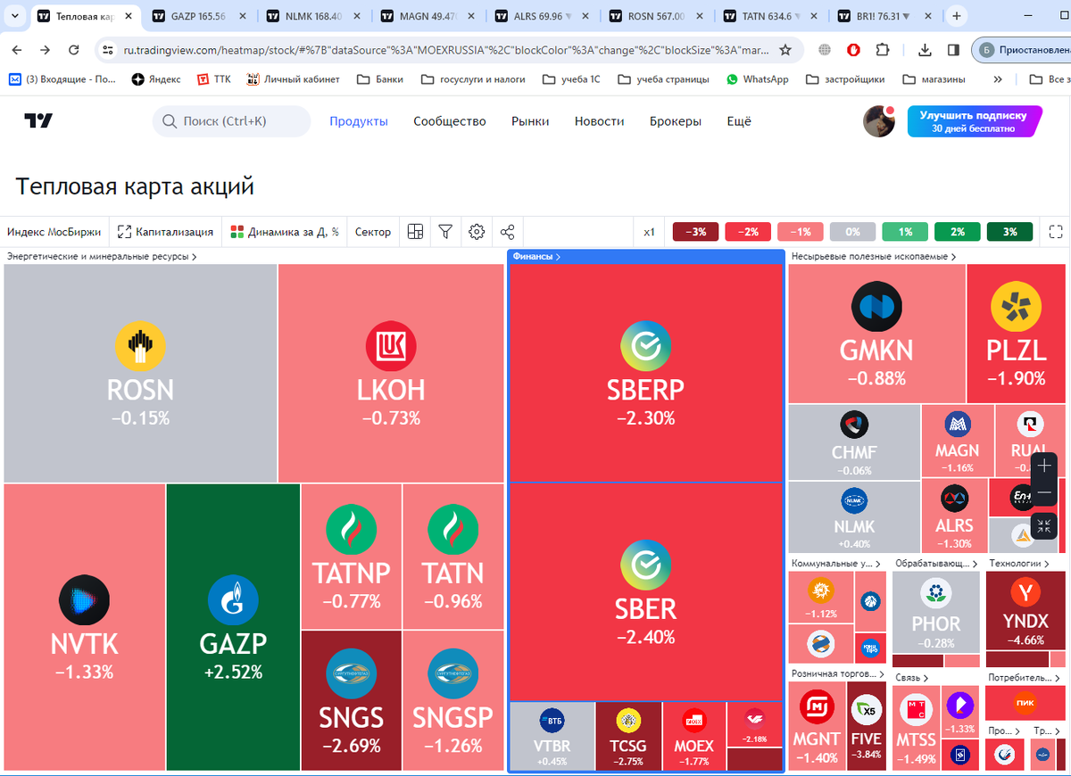Image resolution: width=1071 pixels, height=776 pixels.
Task: Open the heatmap layout grid icon
Action: 415,232
